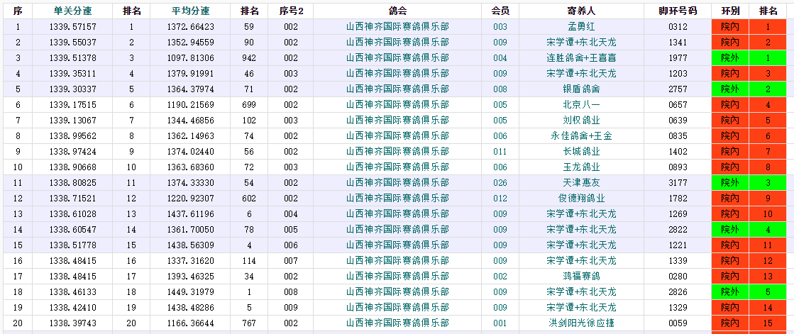
Task: Open member number 012 link
Action: (x=500, y=199)
